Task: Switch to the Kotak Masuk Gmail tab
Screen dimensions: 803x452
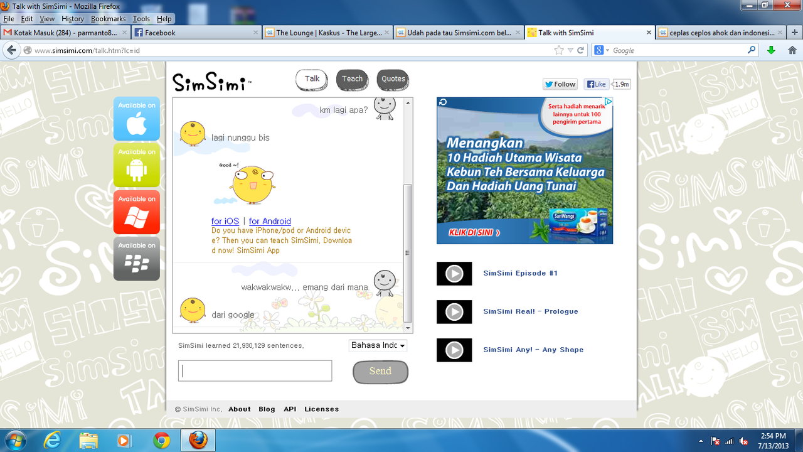Action: point(65,33)
